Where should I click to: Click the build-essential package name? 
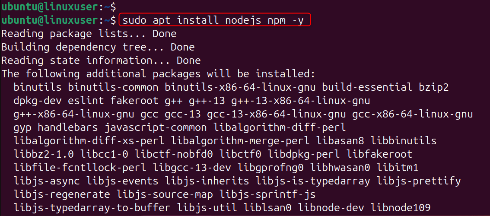click(x=367, y=87)
